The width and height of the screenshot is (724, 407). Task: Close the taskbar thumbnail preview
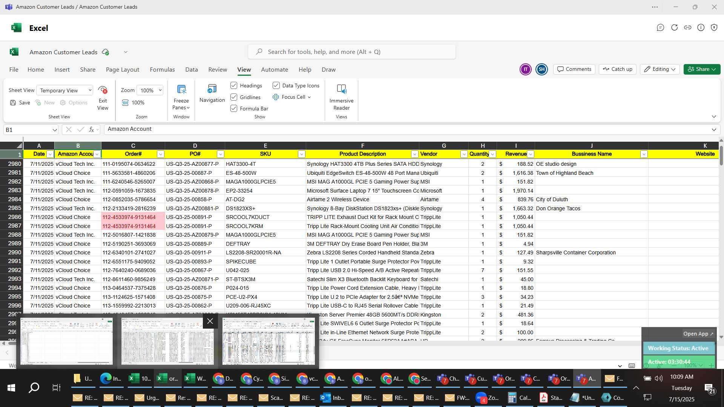point(210,321)
